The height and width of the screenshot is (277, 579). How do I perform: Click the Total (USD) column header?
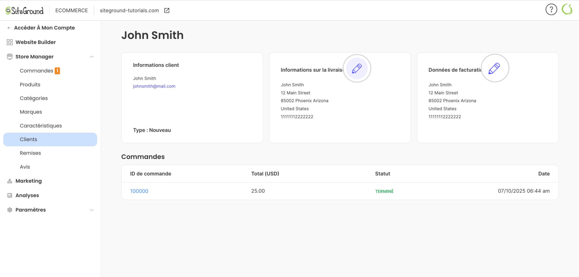[265, 174]
